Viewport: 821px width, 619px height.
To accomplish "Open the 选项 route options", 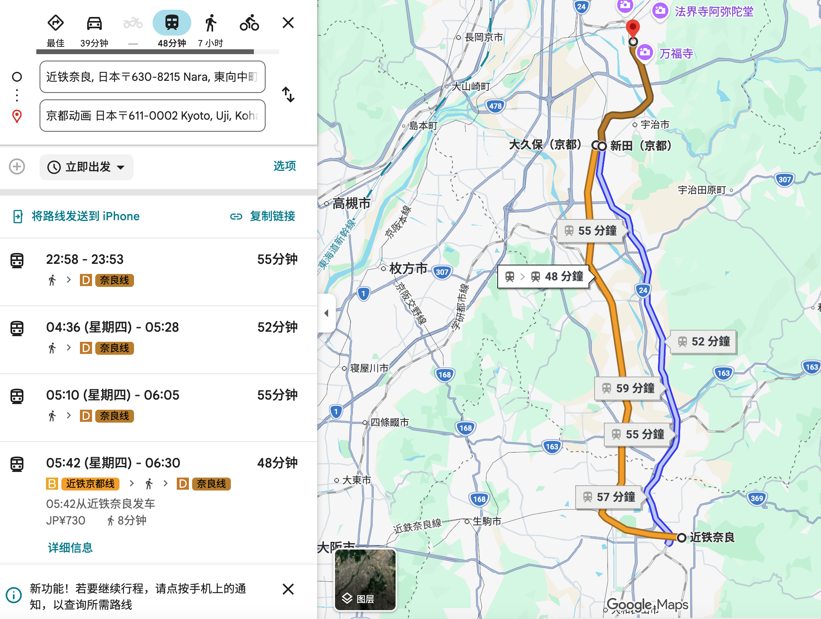I will [x=285, y=166].
